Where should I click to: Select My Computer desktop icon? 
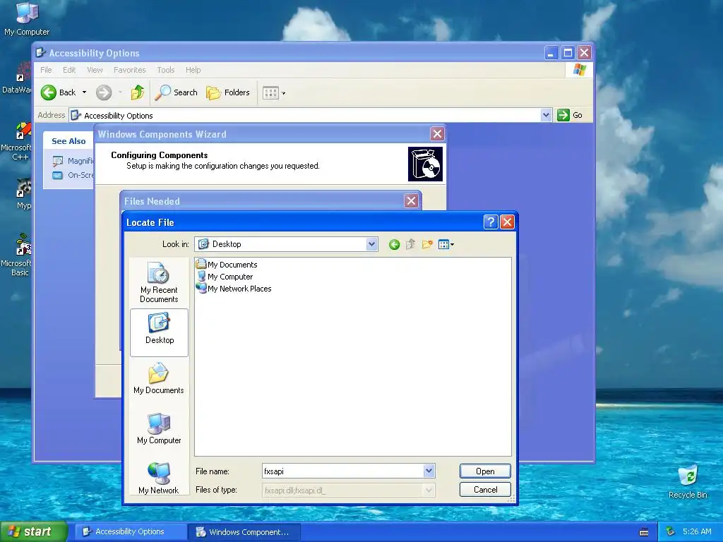tap(27, 19)
